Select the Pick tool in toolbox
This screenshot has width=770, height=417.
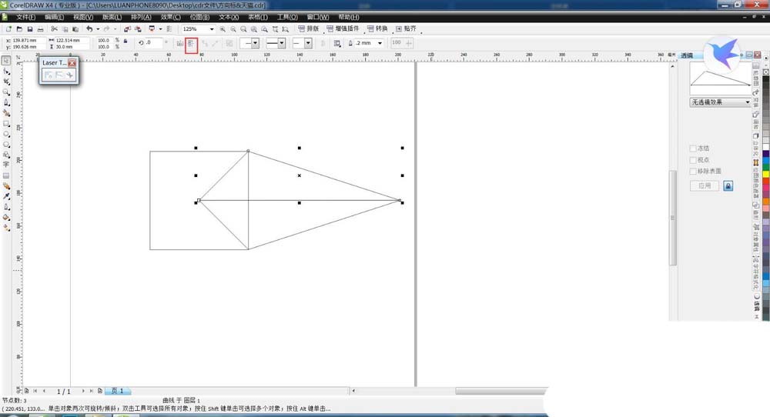point(6,60)
